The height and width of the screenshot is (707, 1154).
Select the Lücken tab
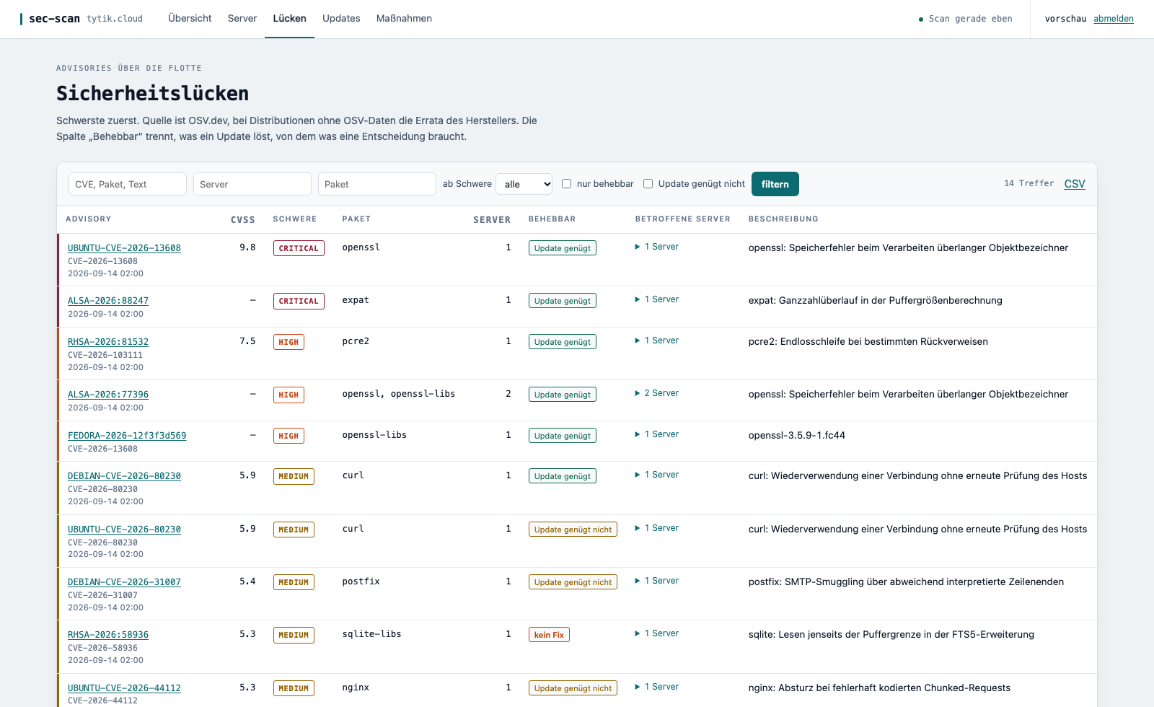pos(289,19)
